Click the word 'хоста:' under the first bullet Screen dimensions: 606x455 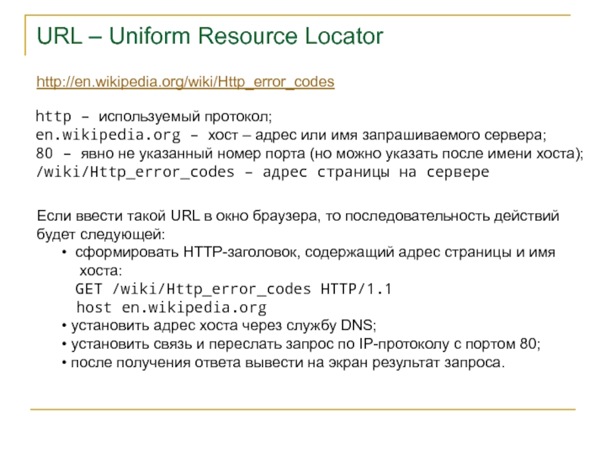pyautogui.click(x=101, y=271)
